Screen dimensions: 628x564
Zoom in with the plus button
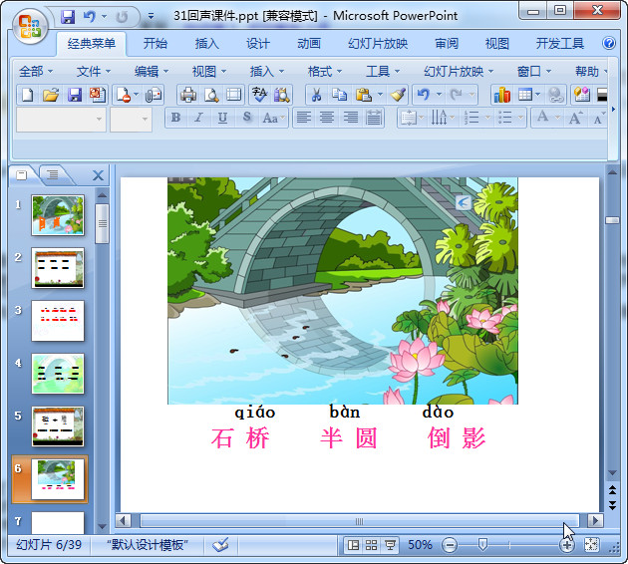click(567, 545)
